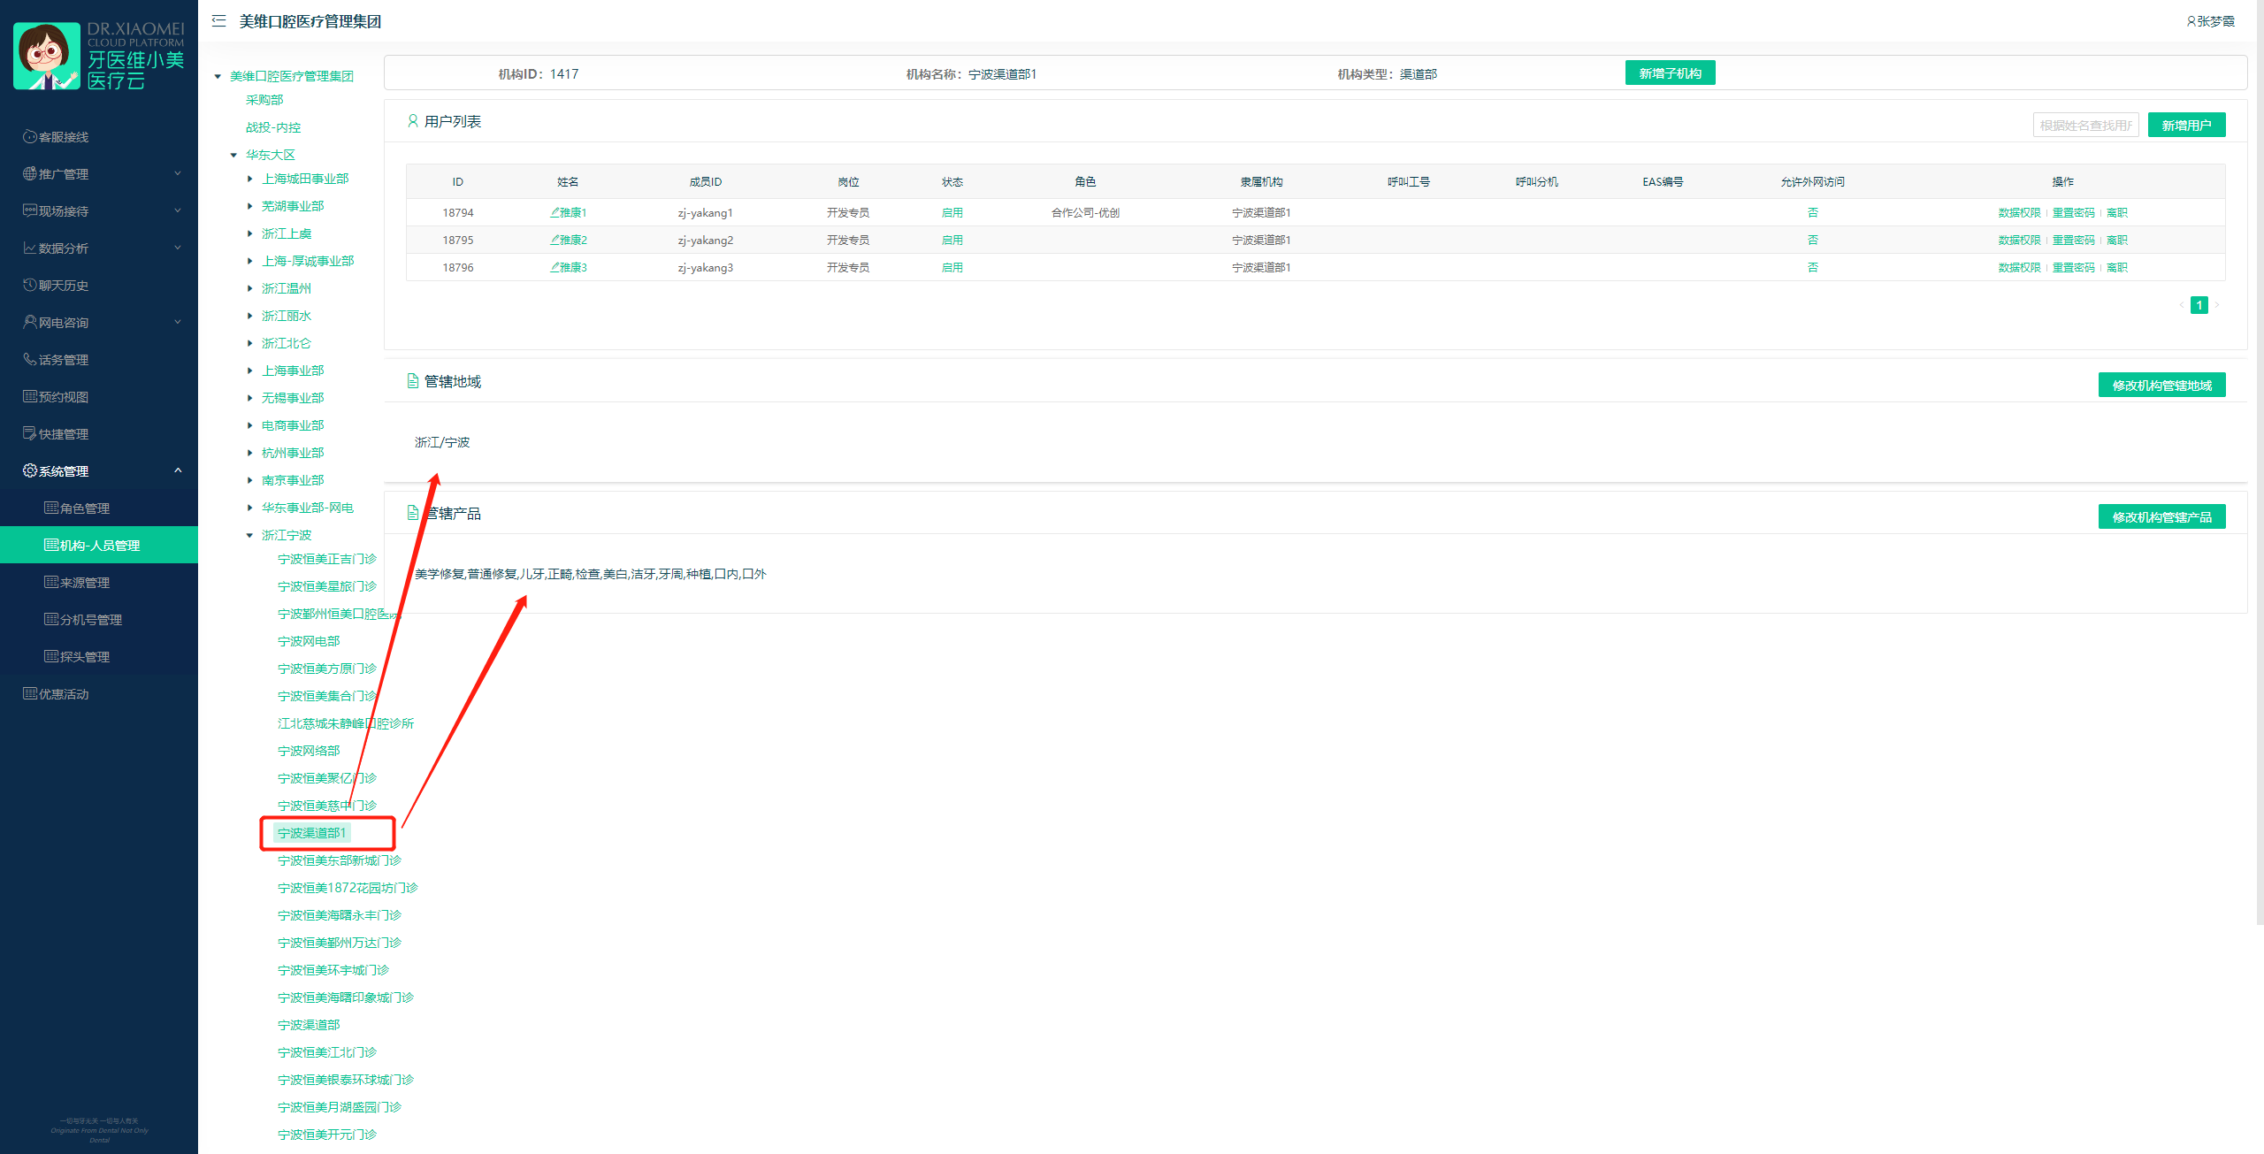Click the 聊天历史 clock icon
The width and height of the screenshot is (2264, 1154).
[x=29, y=285]
